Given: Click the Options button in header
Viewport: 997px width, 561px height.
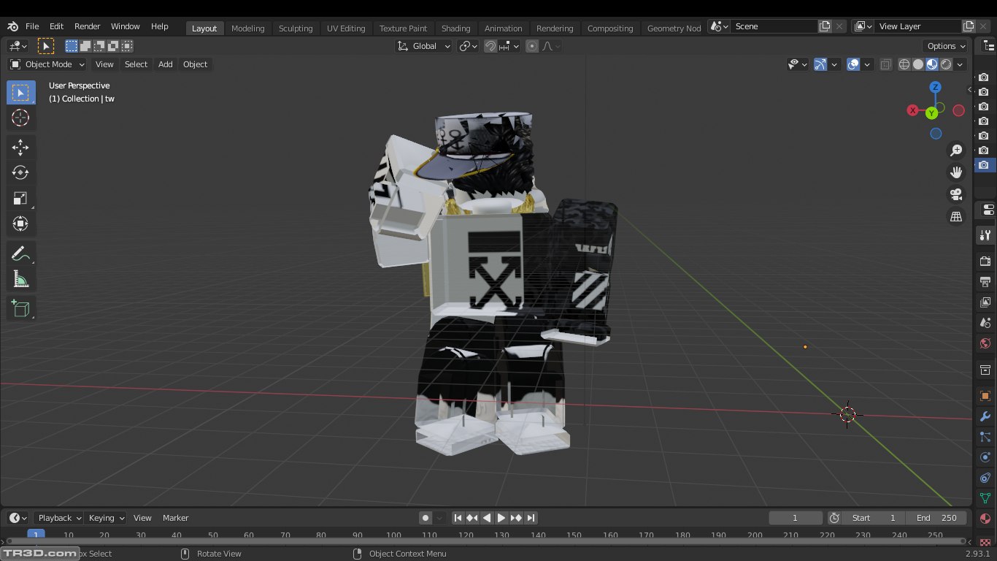Looking at the screenshot, I should [947, 46].
